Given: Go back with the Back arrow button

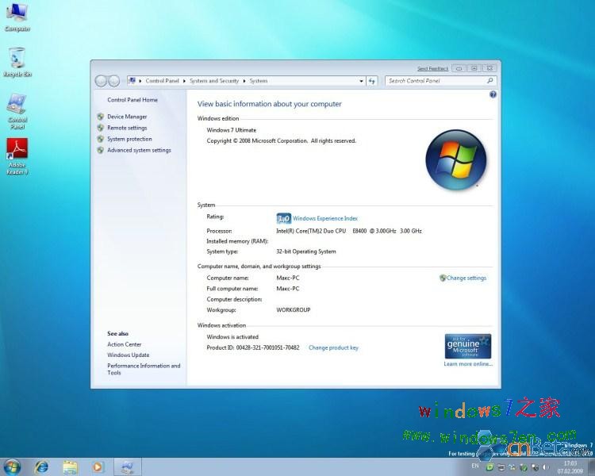Looking at the screenshot, I should (x=101, y=81).
